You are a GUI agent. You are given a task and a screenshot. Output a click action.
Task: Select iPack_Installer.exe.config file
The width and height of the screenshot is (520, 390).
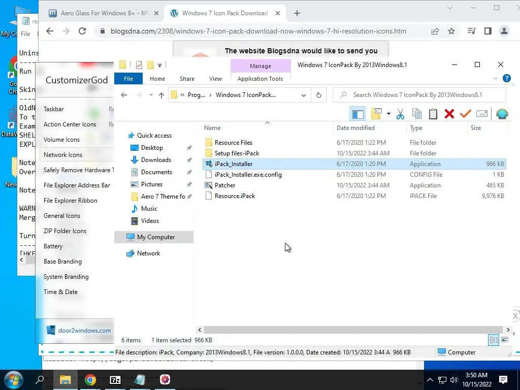248,175
